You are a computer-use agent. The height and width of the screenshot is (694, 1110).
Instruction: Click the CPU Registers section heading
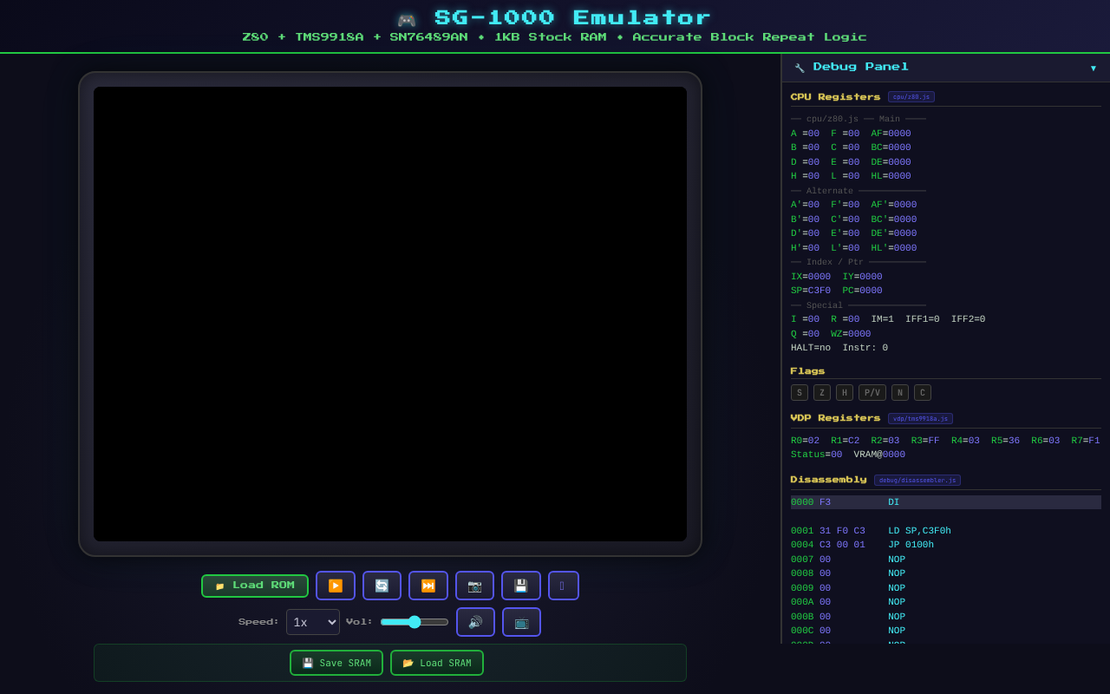click(x=835, y=97)
